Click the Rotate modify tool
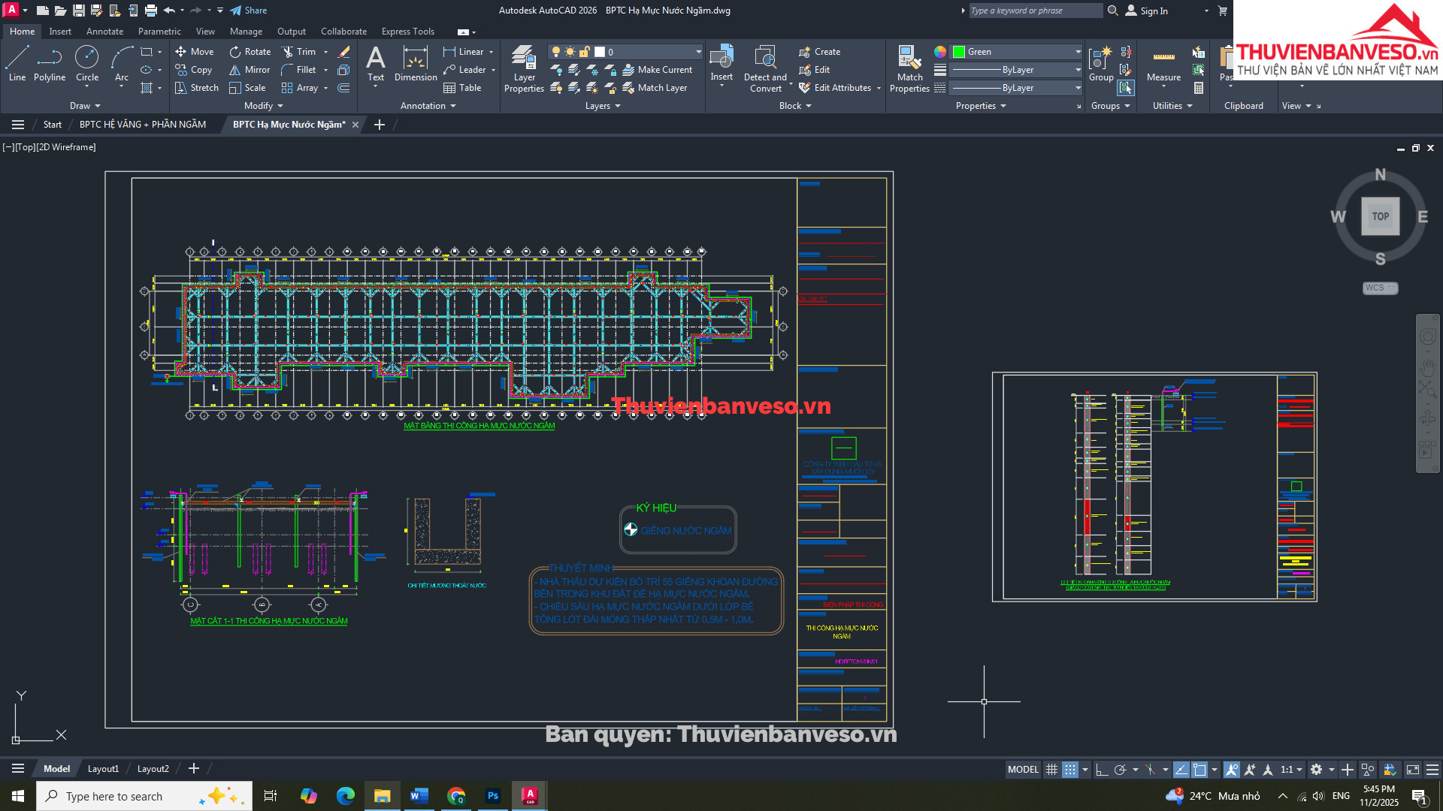The image size is (1443, 811). tap(250, 52)
